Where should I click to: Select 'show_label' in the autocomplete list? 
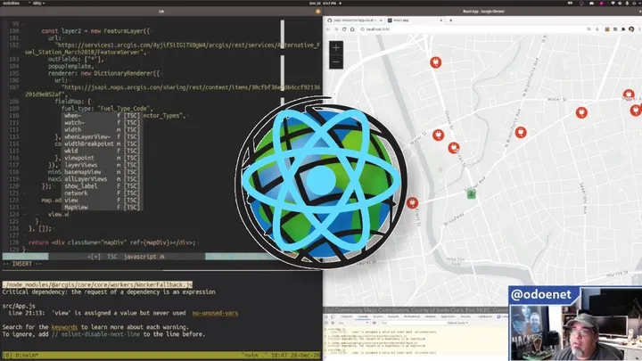pos(101,185)
